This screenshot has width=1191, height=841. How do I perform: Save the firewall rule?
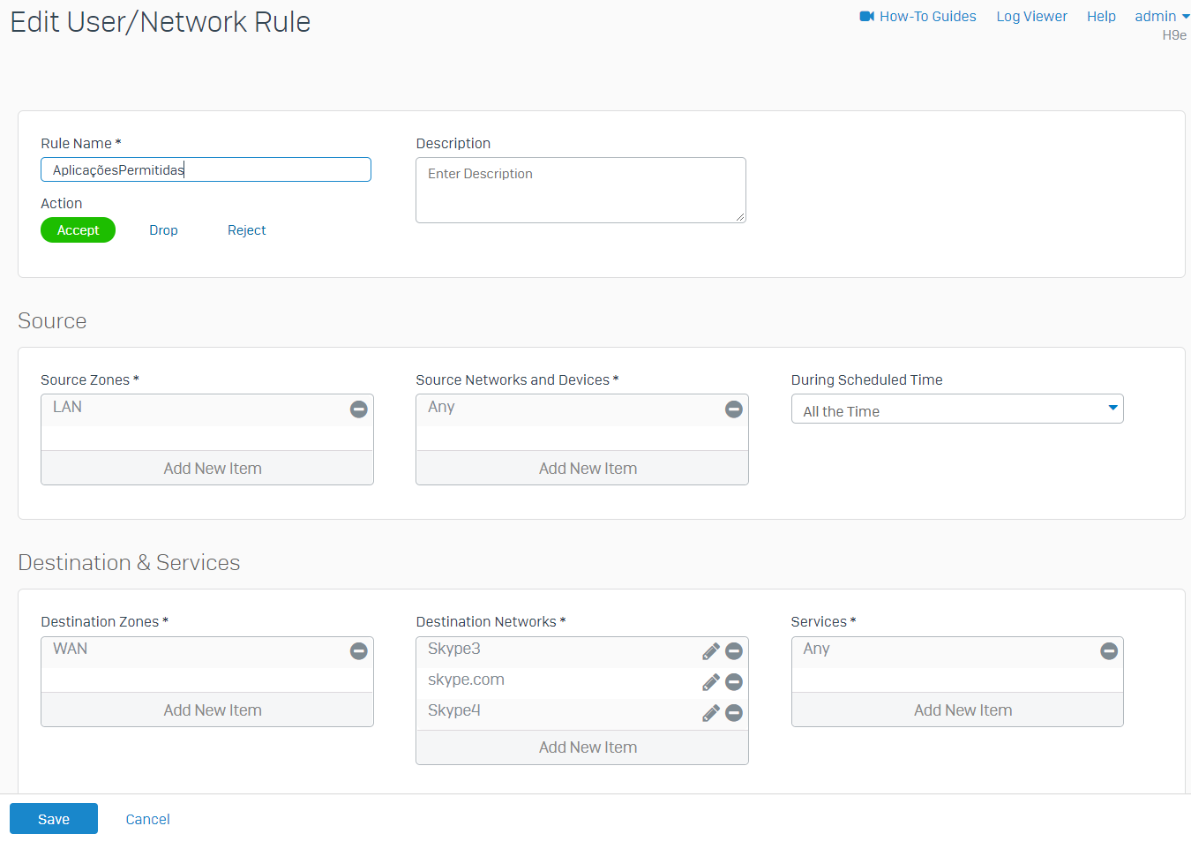[54, 819]
